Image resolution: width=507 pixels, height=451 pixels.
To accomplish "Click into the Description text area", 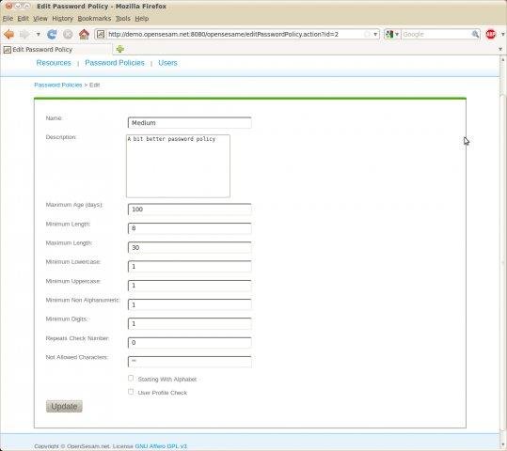I will (178, 166).
